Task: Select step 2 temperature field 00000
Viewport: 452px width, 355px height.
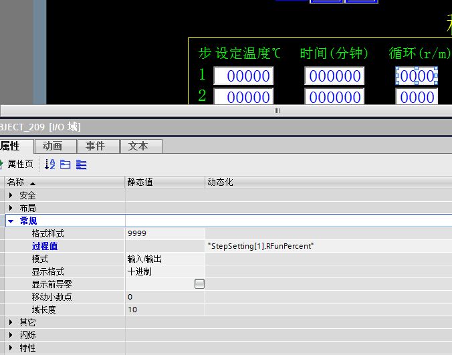Action: point(243,96)
